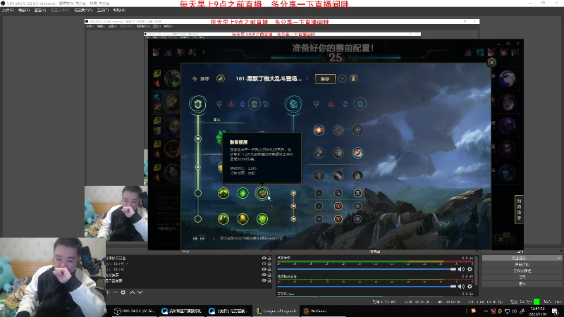Pick last rune in bottom primary row
Screen dimensions: 564x317
pos(262,219)
